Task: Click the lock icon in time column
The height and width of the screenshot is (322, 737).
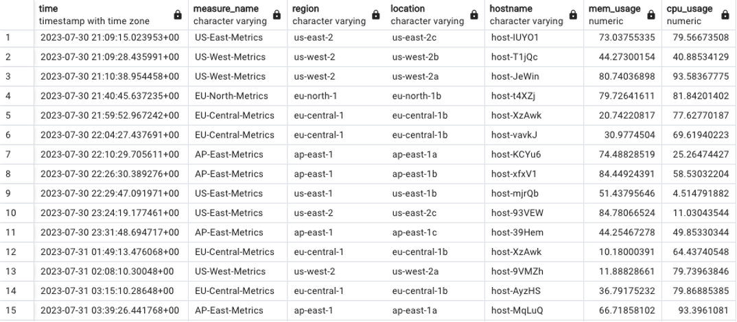Action: coord(178,15)
